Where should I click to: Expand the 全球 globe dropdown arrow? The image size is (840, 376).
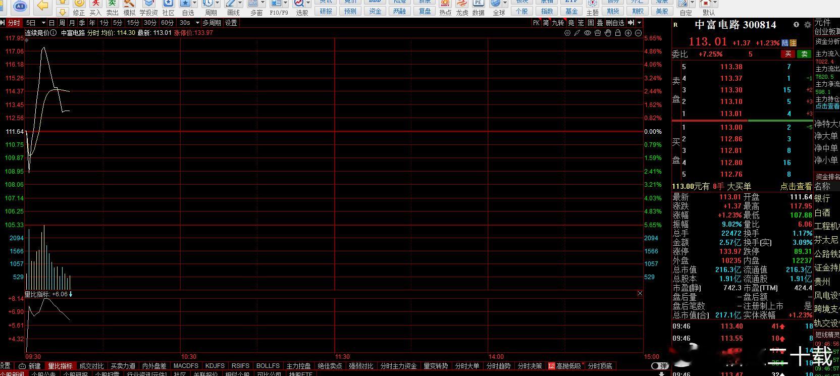(x=505, y=4)
